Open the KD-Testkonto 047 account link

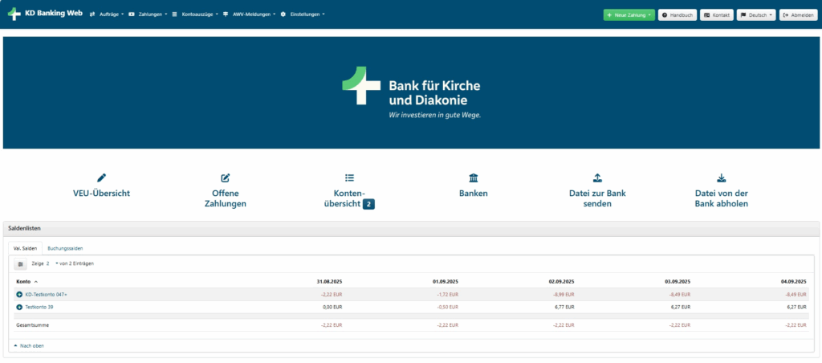coord(46,294)
